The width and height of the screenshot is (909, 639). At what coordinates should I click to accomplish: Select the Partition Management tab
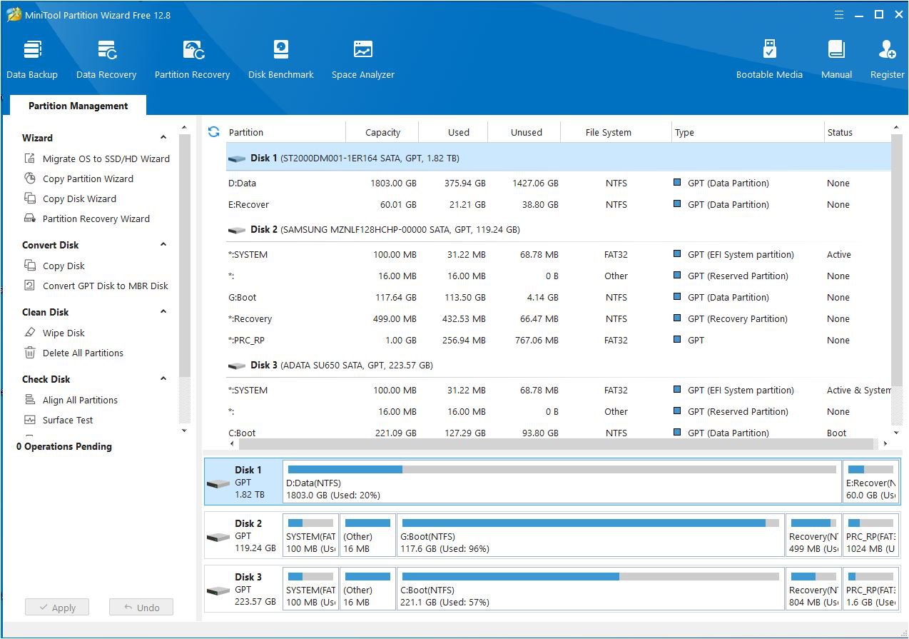coord(78,106)
